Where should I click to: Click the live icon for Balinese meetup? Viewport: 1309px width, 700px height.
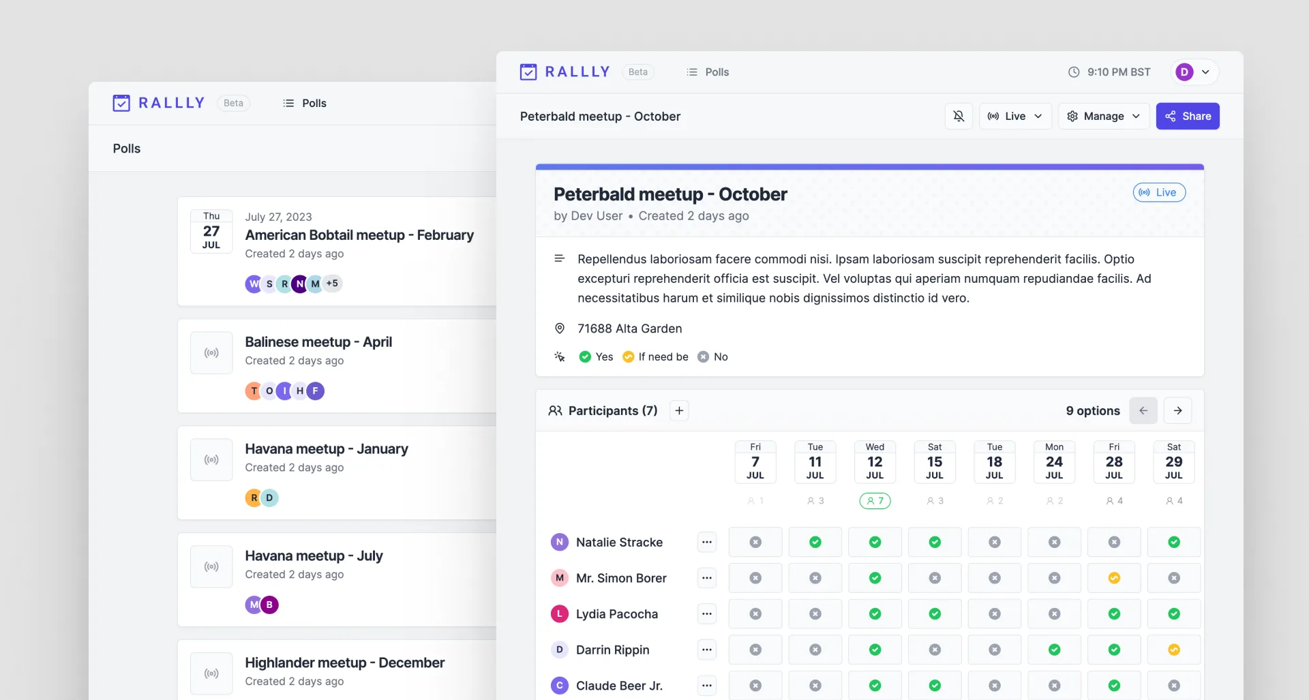(211, 352)
